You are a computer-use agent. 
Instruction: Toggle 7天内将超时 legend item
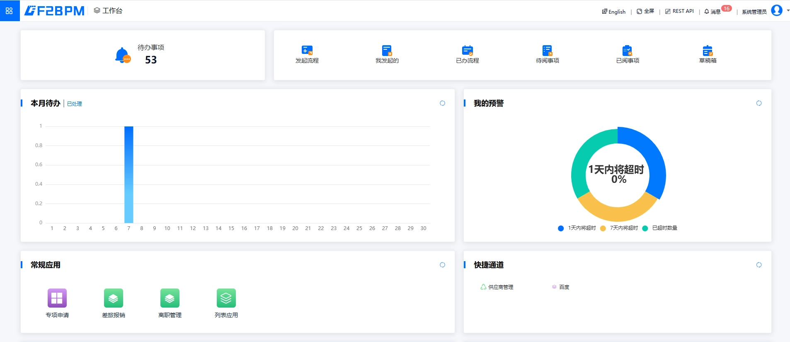(x=619, y=228)
